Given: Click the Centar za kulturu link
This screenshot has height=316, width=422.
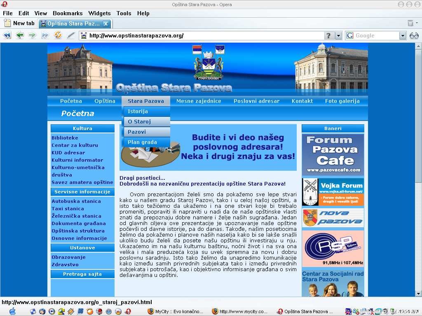Looking at the screenshot, I should click(x=75, y=145).
